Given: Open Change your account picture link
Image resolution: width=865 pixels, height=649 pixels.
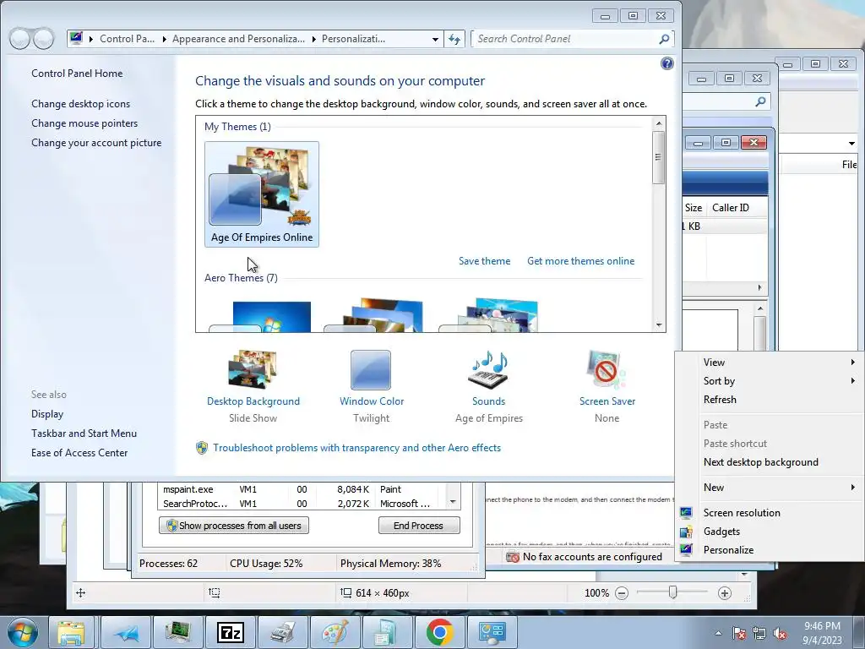Looking at the screenshot, I should 96,142.
